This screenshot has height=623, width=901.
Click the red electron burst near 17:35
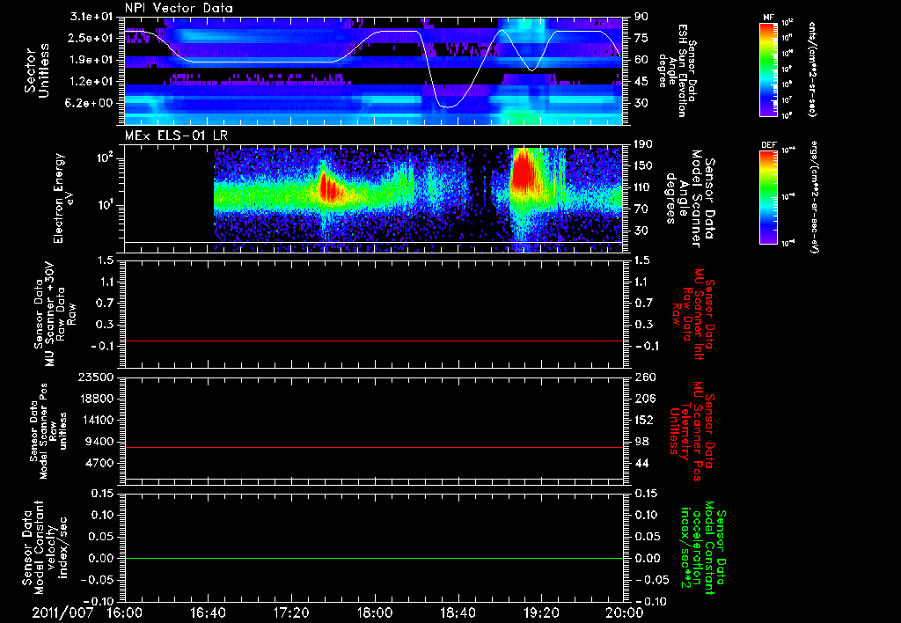(329, 187)
